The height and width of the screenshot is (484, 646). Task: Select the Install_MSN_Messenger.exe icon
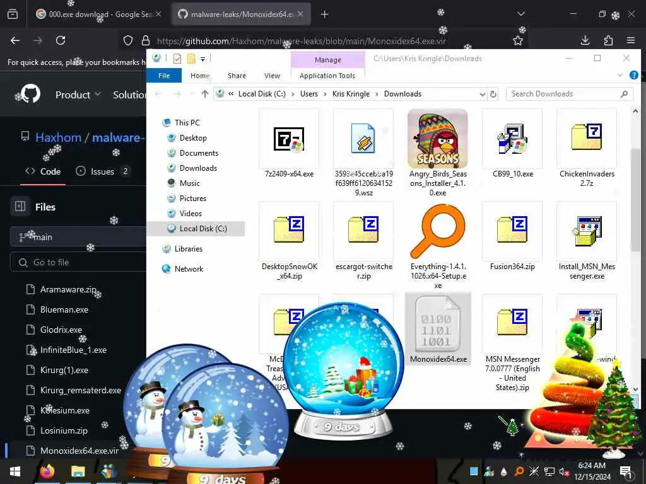point(587,231)
